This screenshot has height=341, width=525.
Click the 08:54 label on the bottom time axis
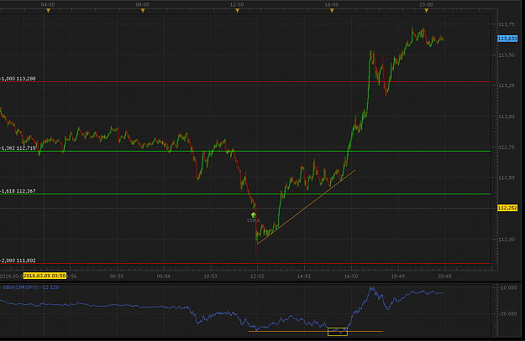[164, 276]
